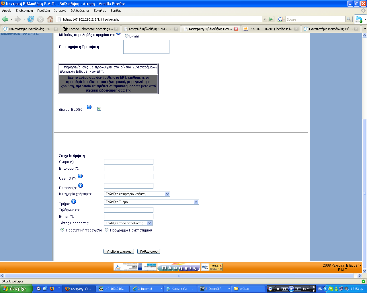Open the Επεξεργασία menu
This screenshot has width=367, height=293.
point(24,11)
